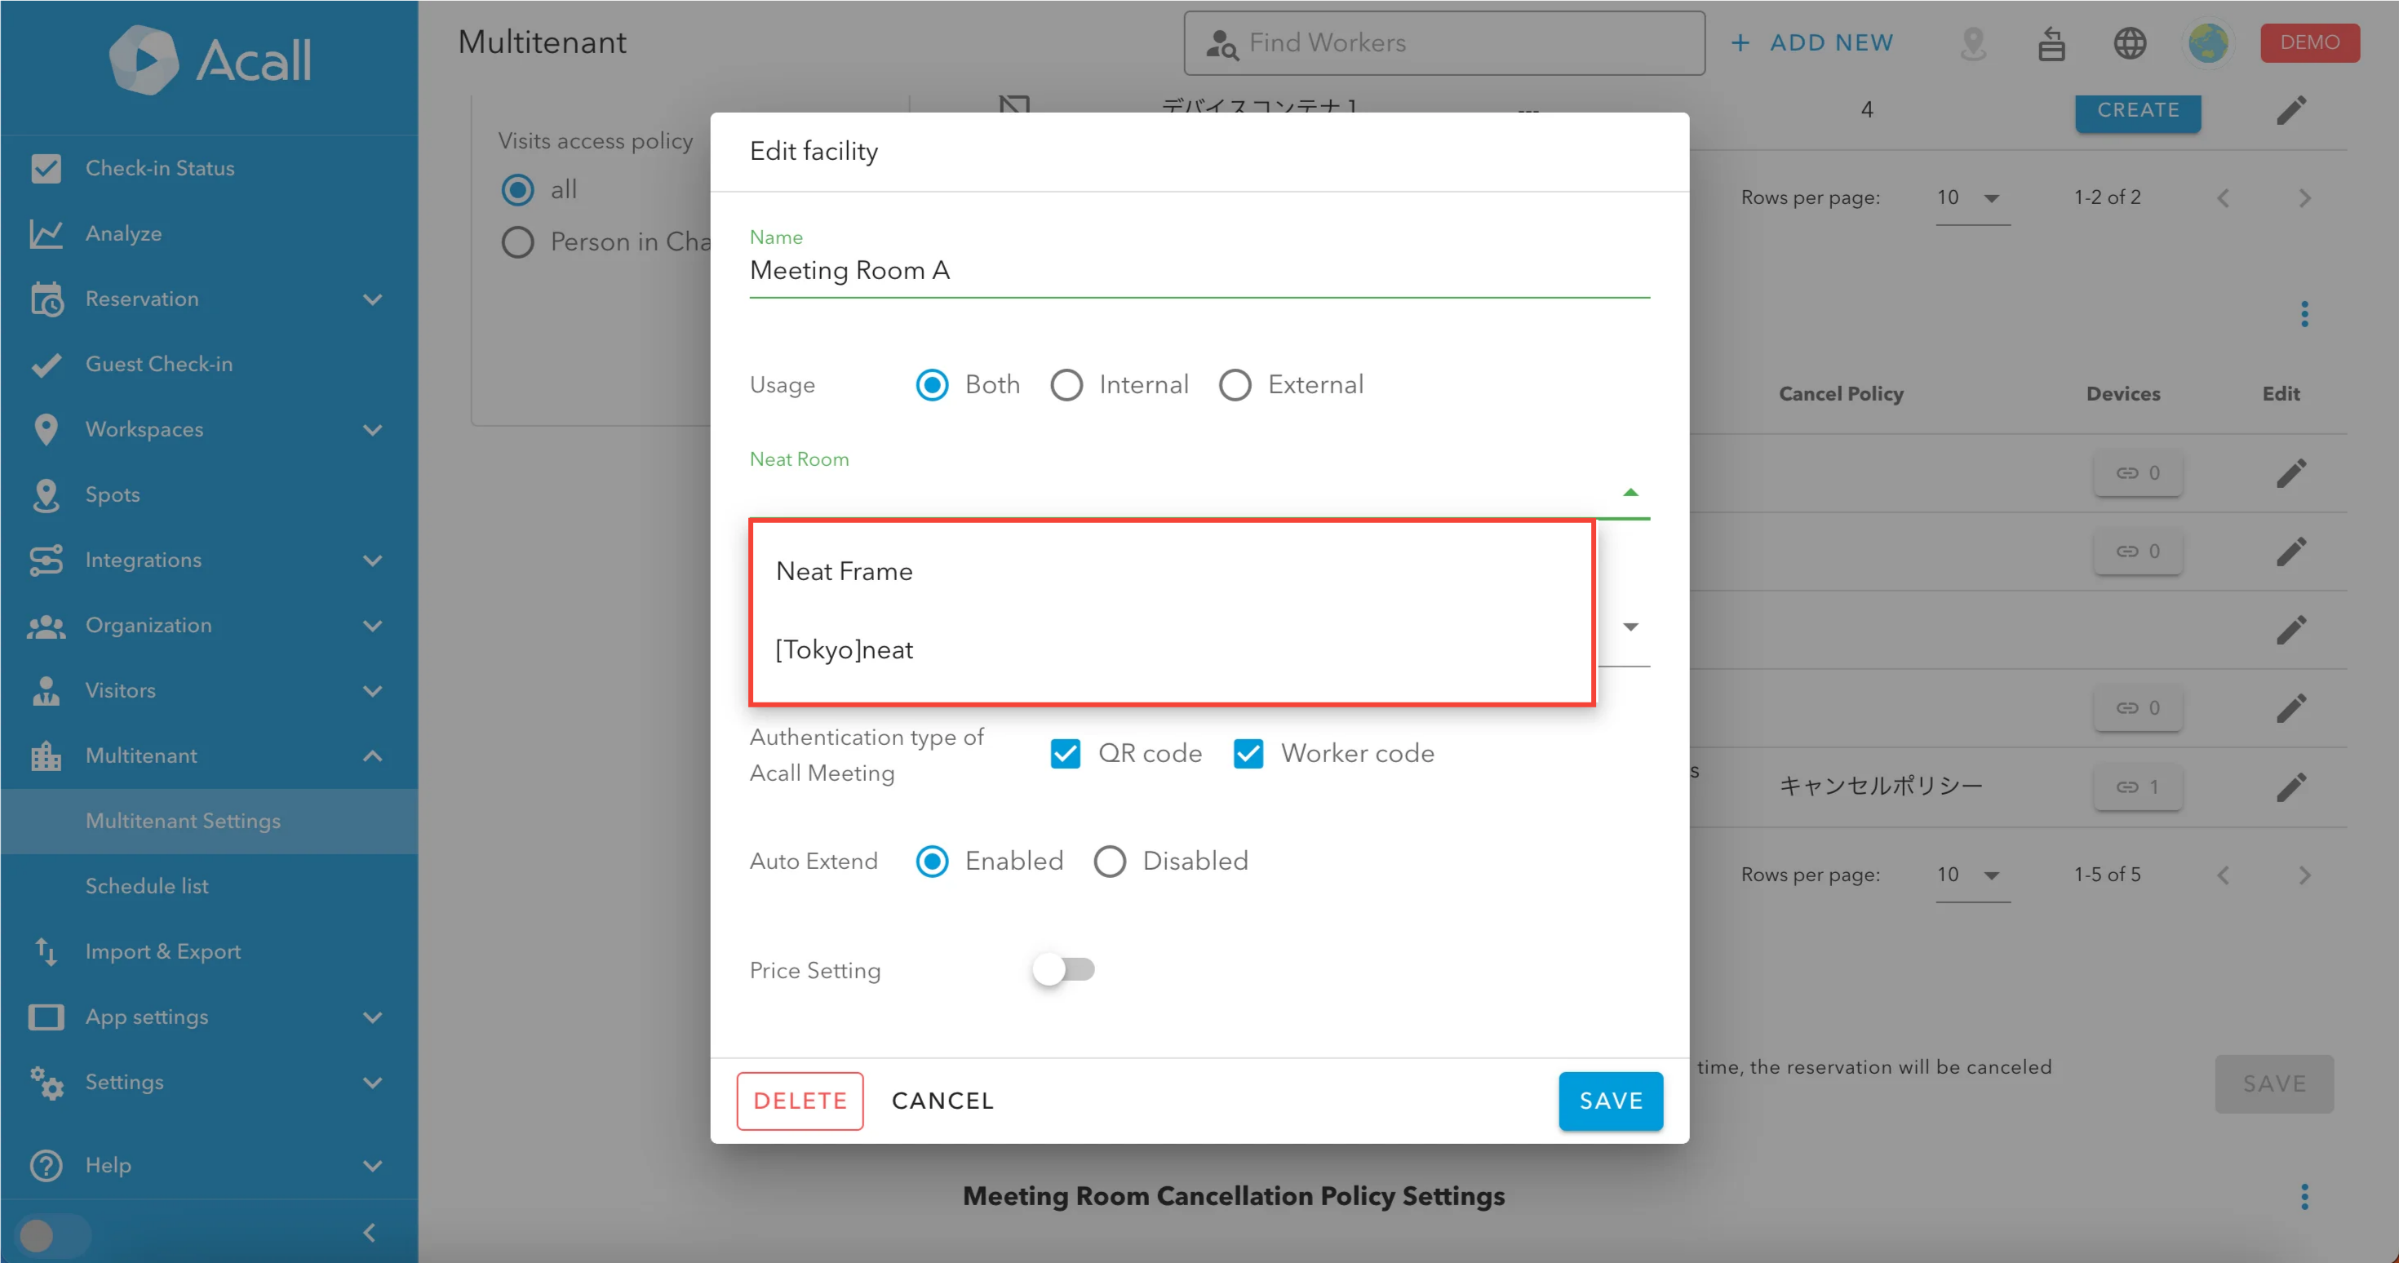Expand the Reservation sidebar menu
Viewport: 2399px width, 1263px height.
371,299
